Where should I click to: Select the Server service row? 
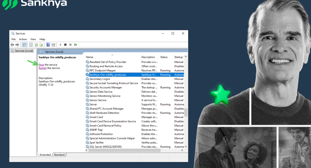(x=135, y=104)
